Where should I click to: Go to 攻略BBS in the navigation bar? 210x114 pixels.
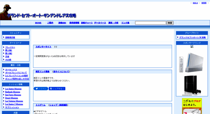point(62,23)
